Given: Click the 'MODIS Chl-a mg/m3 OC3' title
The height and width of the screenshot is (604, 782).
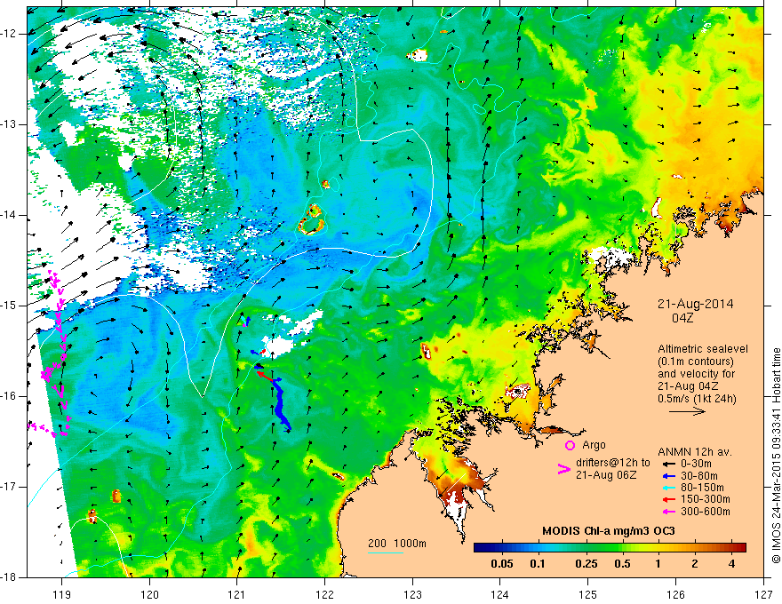Looking at the screenshot, I should [x=609, y=531].
